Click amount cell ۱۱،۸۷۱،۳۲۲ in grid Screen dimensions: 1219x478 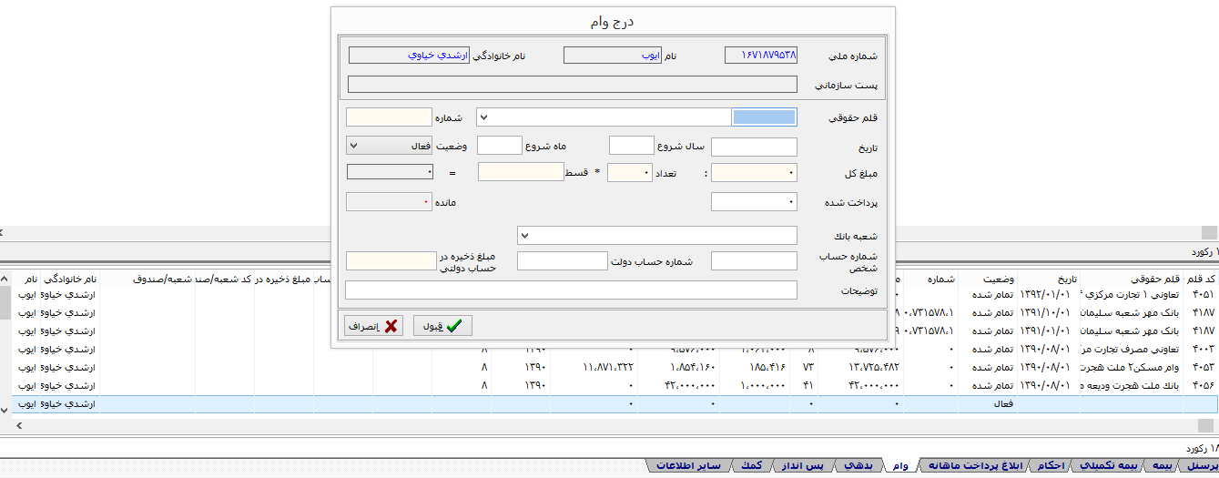pyautogui.click(x=594, y=368)
